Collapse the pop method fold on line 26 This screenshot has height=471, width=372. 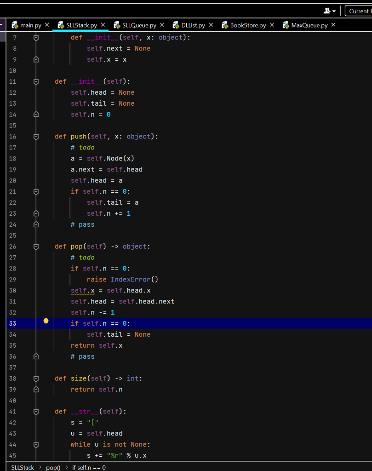coord(36,247)
